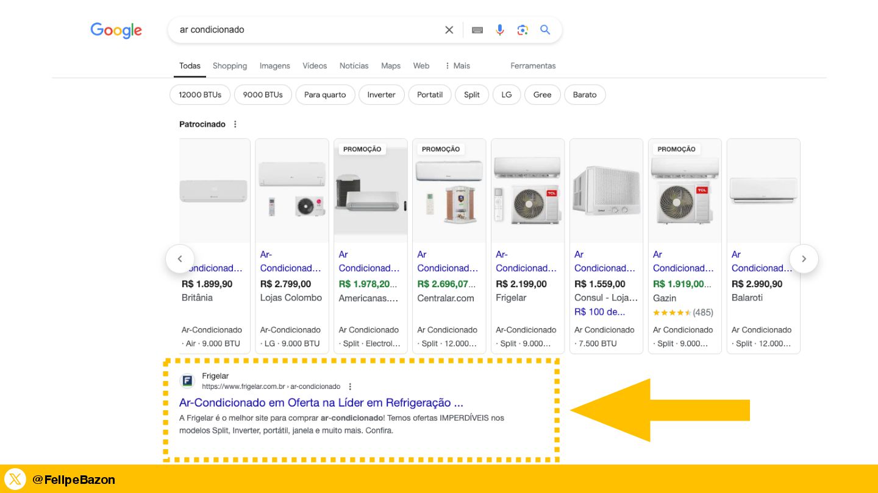Click the Consul window air conditioner image
Image resolution: width=878 pixels, height=493 pixels.
605,191
